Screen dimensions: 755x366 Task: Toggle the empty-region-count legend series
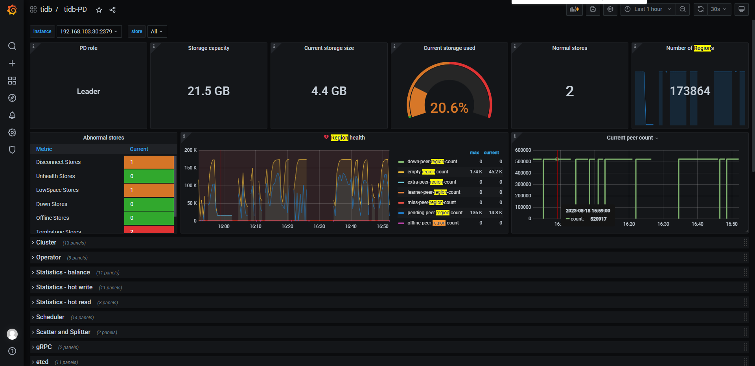click(x=427, y=172)
